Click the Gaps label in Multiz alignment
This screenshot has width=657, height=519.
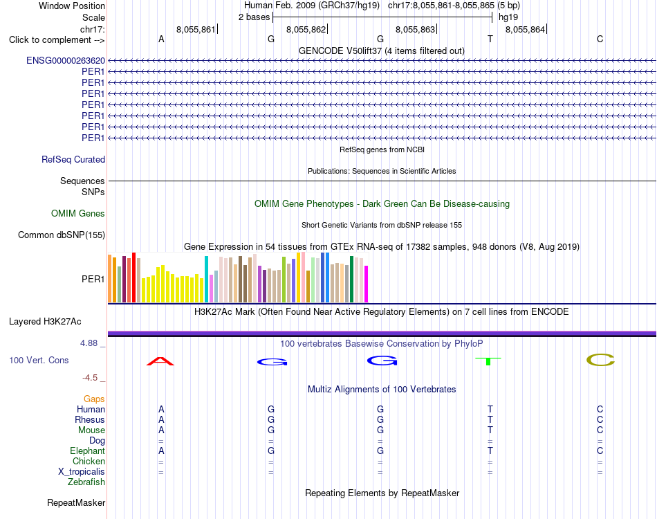pyautogui.click(x=94, y=399)
